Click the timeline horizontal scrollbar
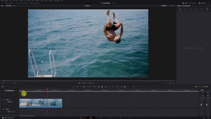Screen dimensions: 211x119 [27, 116]
